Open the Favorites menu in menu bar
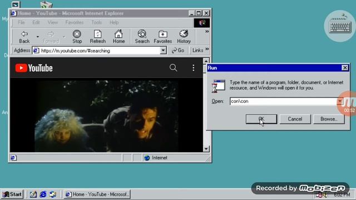This screenshot has width=356, height=200. [x=75, y=22]
